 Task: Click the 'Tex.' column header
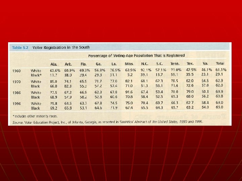(x=190, y=64)
